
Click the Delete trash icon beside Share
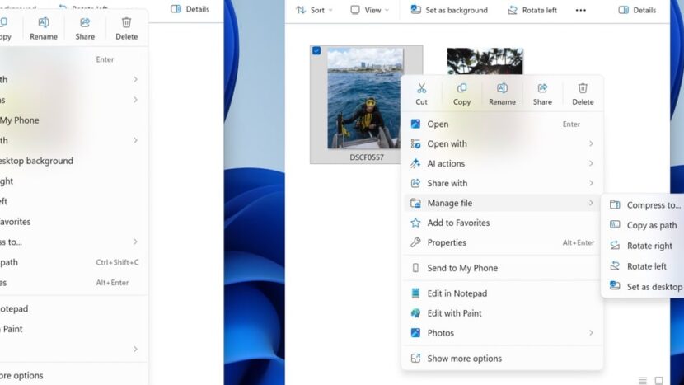pyautogui.click(x=583, y=89)
